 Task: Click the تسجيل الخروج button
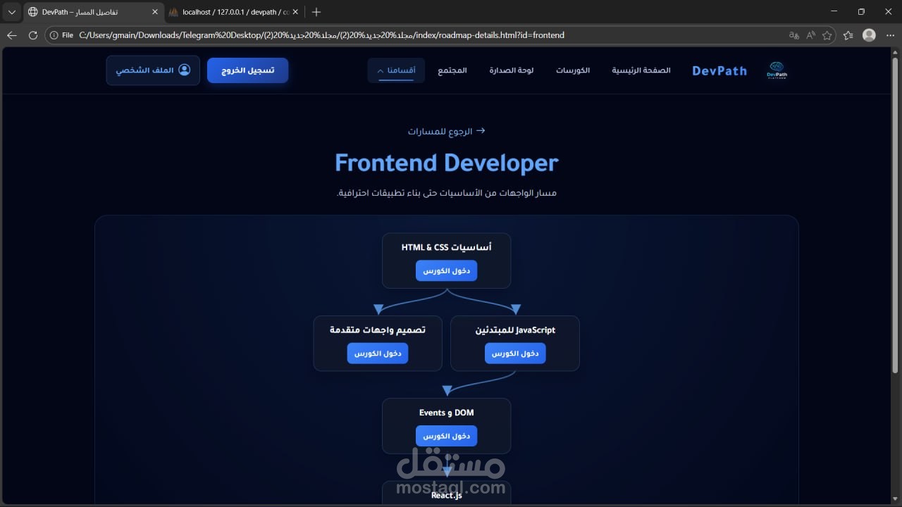coord(248,70)
